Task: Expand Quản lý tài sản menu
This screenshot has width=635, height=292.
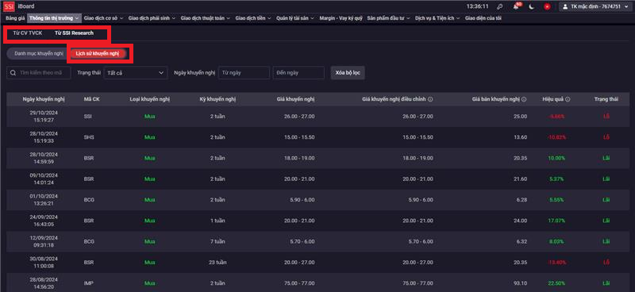Action: [295, 18]
